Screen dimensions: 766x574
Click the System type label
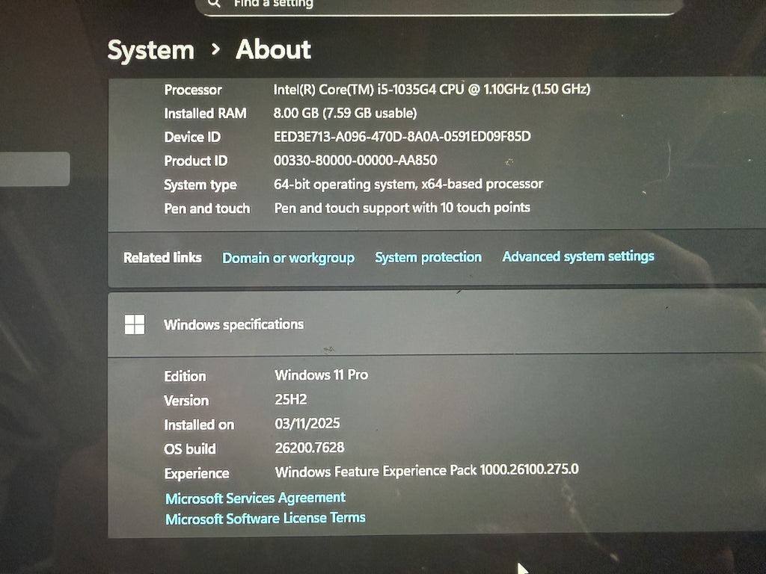point(200,185)
